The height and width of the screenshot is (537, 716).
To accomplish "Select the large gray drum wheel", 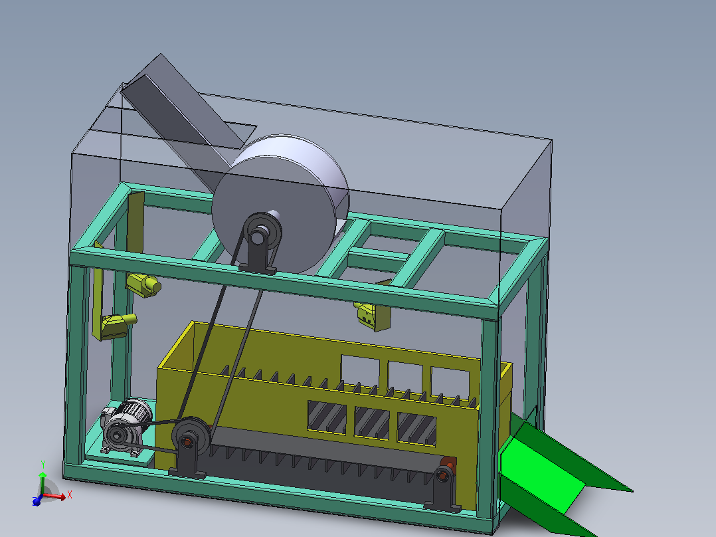I will coord(280,203).
